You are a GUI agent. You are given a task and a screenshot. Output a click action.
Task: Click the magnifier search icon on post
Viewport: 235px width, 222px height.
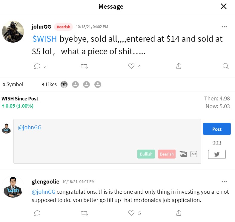click(225, 66)
